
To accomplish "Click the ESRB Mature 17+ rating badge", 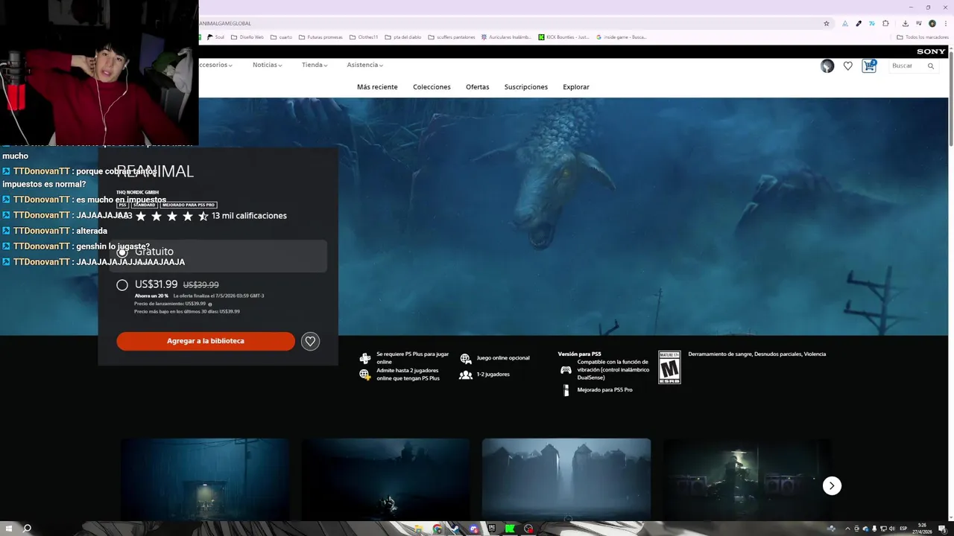I will [x=669, y=367].
